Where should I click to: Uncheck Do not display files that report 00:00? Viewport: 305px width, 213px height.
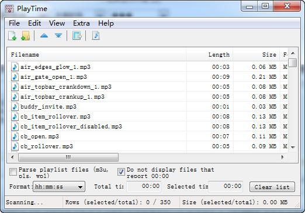point(121,172)
